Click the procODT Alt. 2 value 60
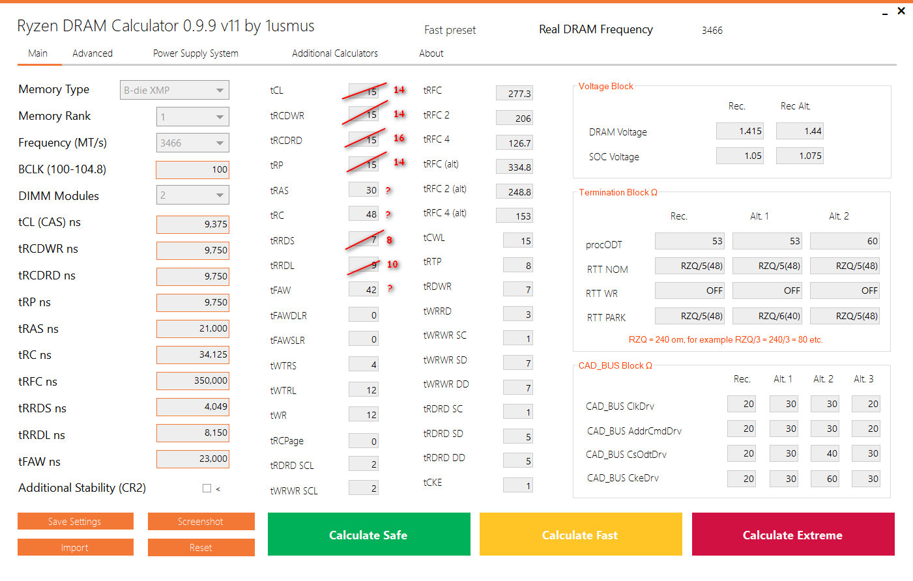Viewport: 913px width, 581px height. pyautogui.click(x=845, y=241)
